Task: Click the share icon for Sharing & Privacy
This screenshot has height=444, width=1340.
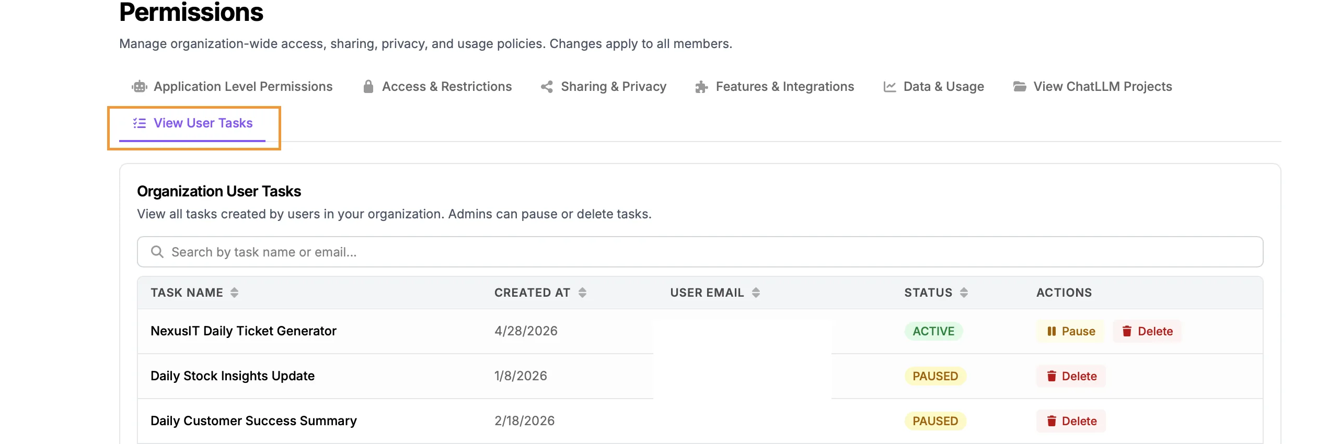Action: (547, 87)
